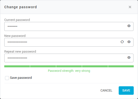
Task: Show the current password with eye icon
Action: (129, 26)
